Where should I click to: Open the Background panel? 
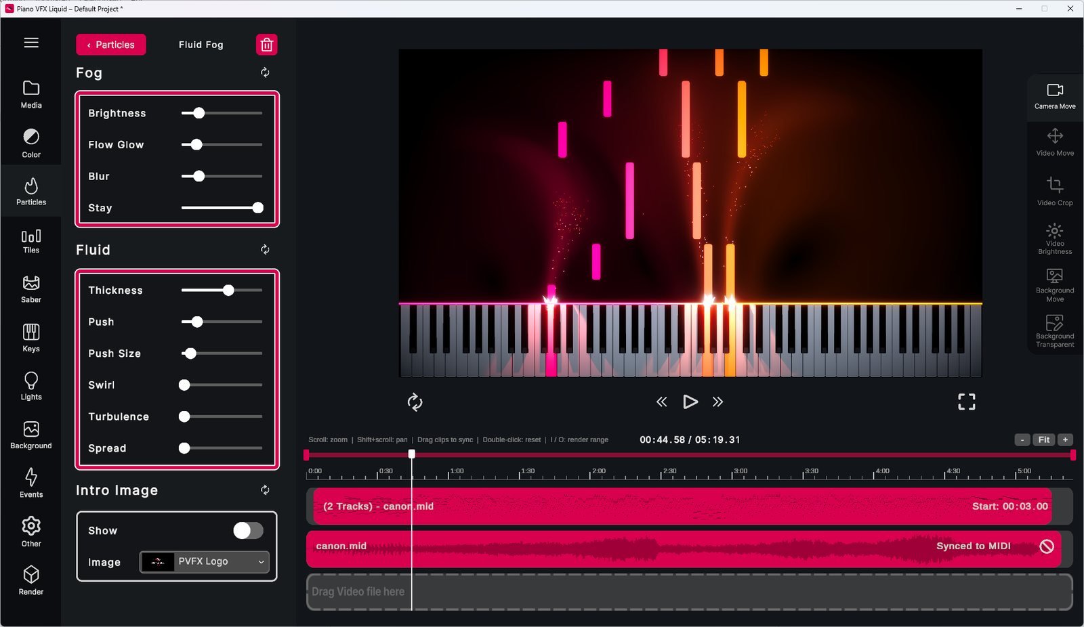pos(31,435)
